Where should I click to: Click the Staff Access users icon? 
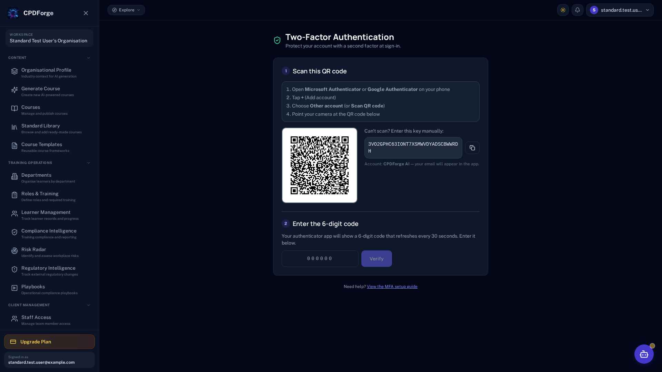tap(14, 319)
